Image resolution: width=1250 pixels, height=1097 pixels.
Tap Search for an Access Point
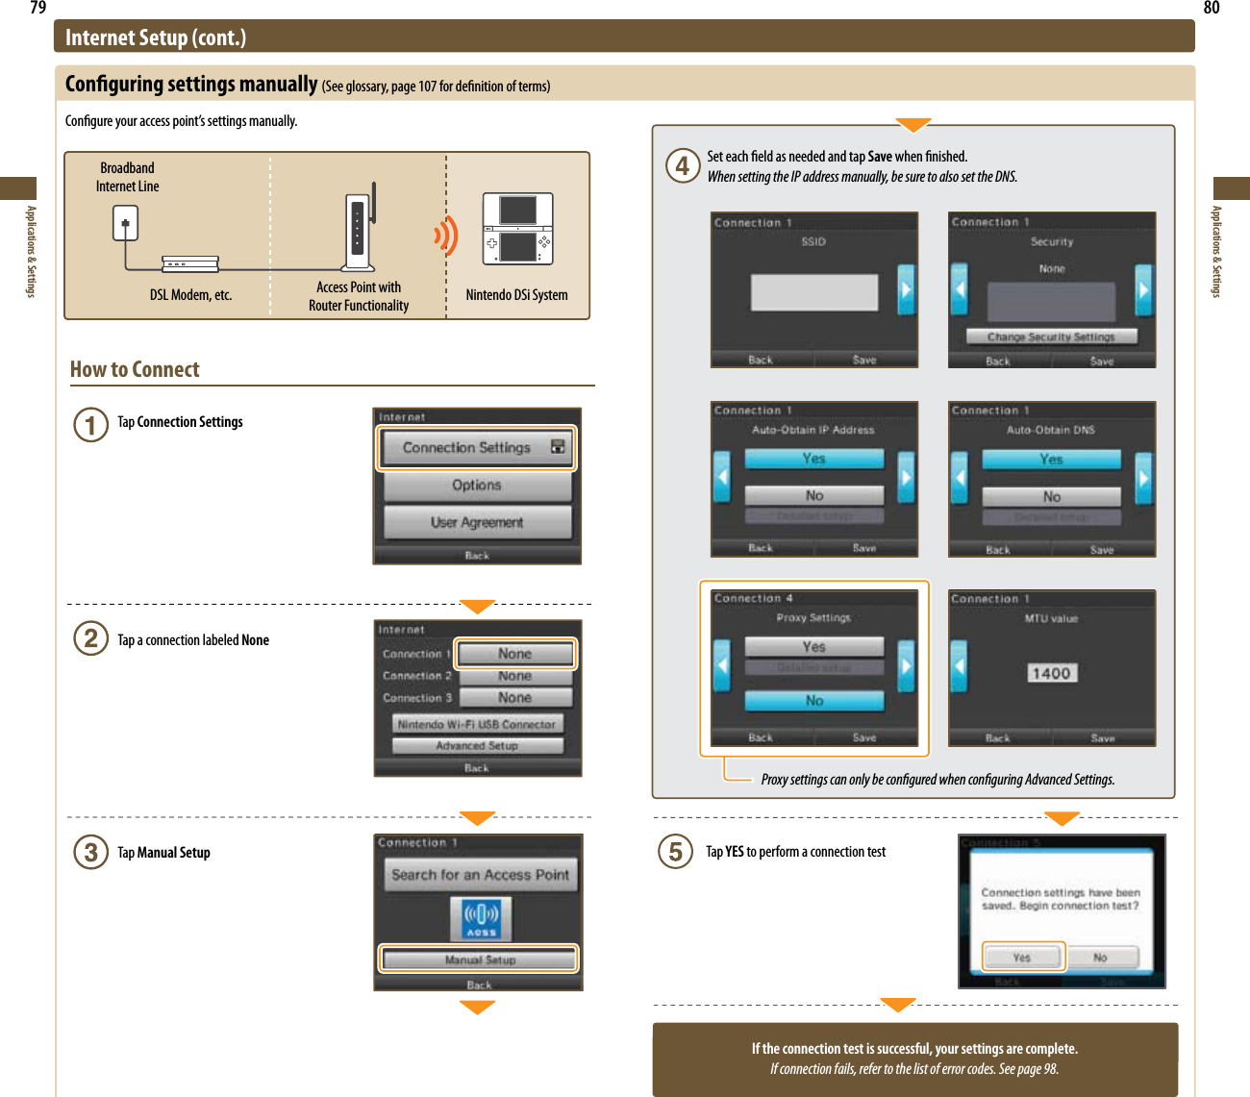(481, 875)
